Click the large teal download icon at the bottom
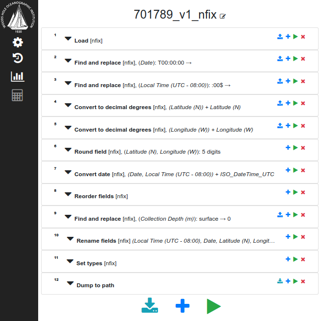 150,305
